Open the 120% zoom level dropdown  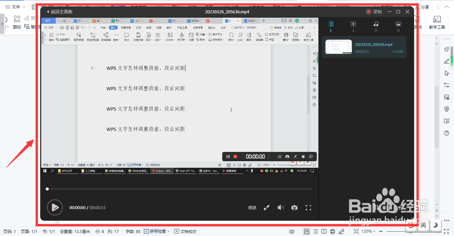368,231
